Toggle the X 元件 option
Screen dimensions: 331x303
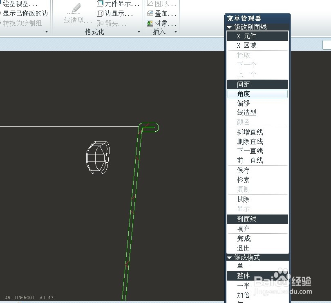257,36
